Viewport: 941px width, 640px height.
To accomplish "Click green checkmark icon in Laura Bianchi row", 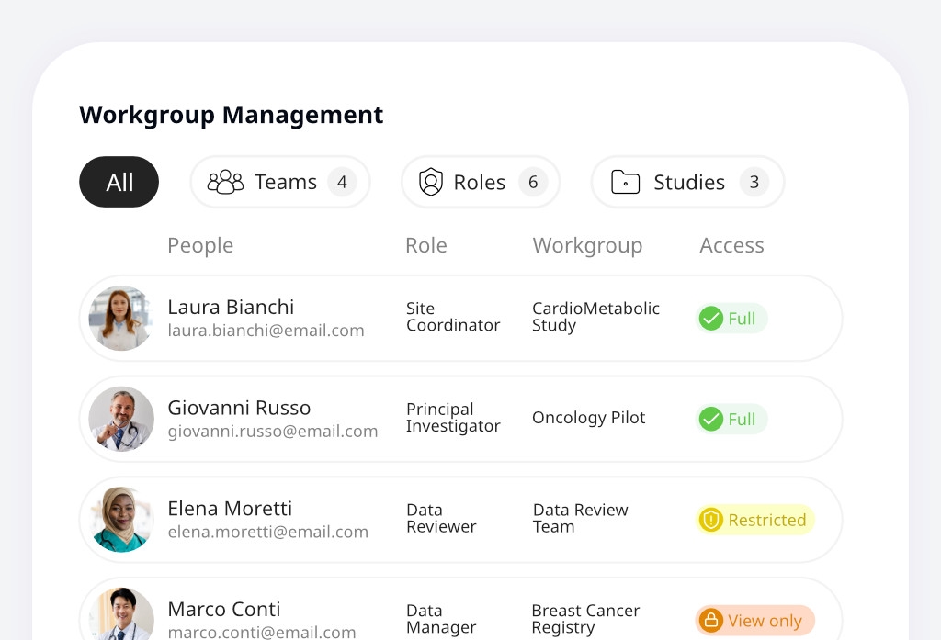I will (711, 319).
